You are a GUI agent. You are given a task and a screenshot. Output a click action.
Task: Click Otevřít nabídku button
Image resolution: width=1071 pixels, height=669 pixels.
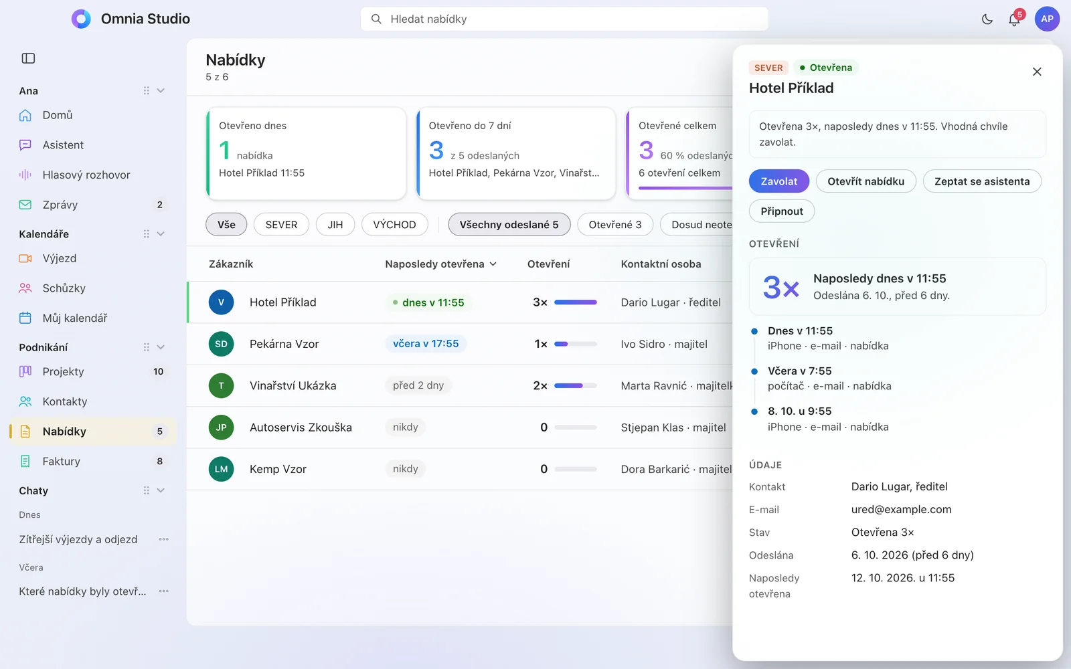pyautogui.click(x=866, y=181)
